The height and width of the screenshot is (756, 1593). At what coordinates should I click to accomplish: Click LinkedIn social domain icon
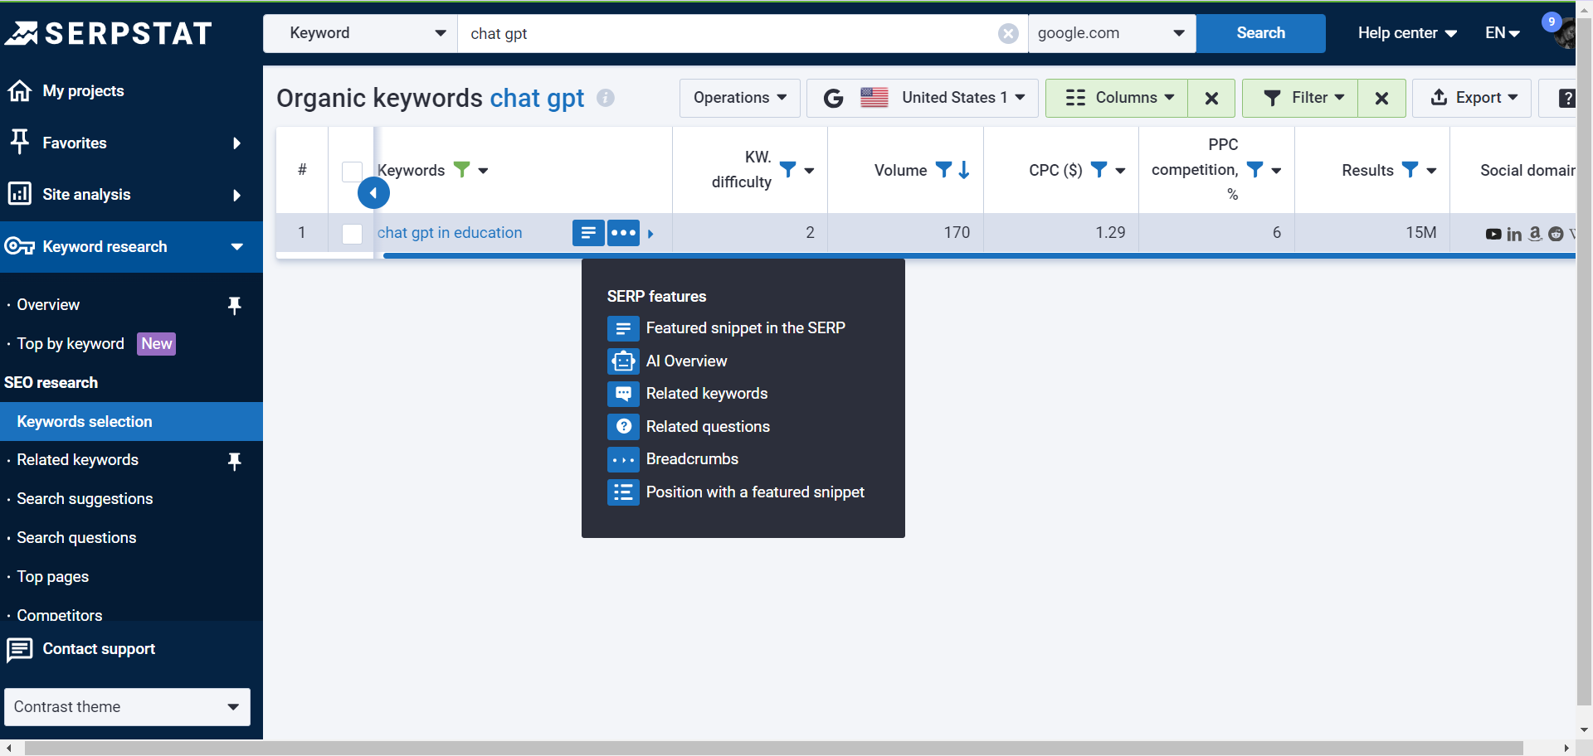(1514, 235)
